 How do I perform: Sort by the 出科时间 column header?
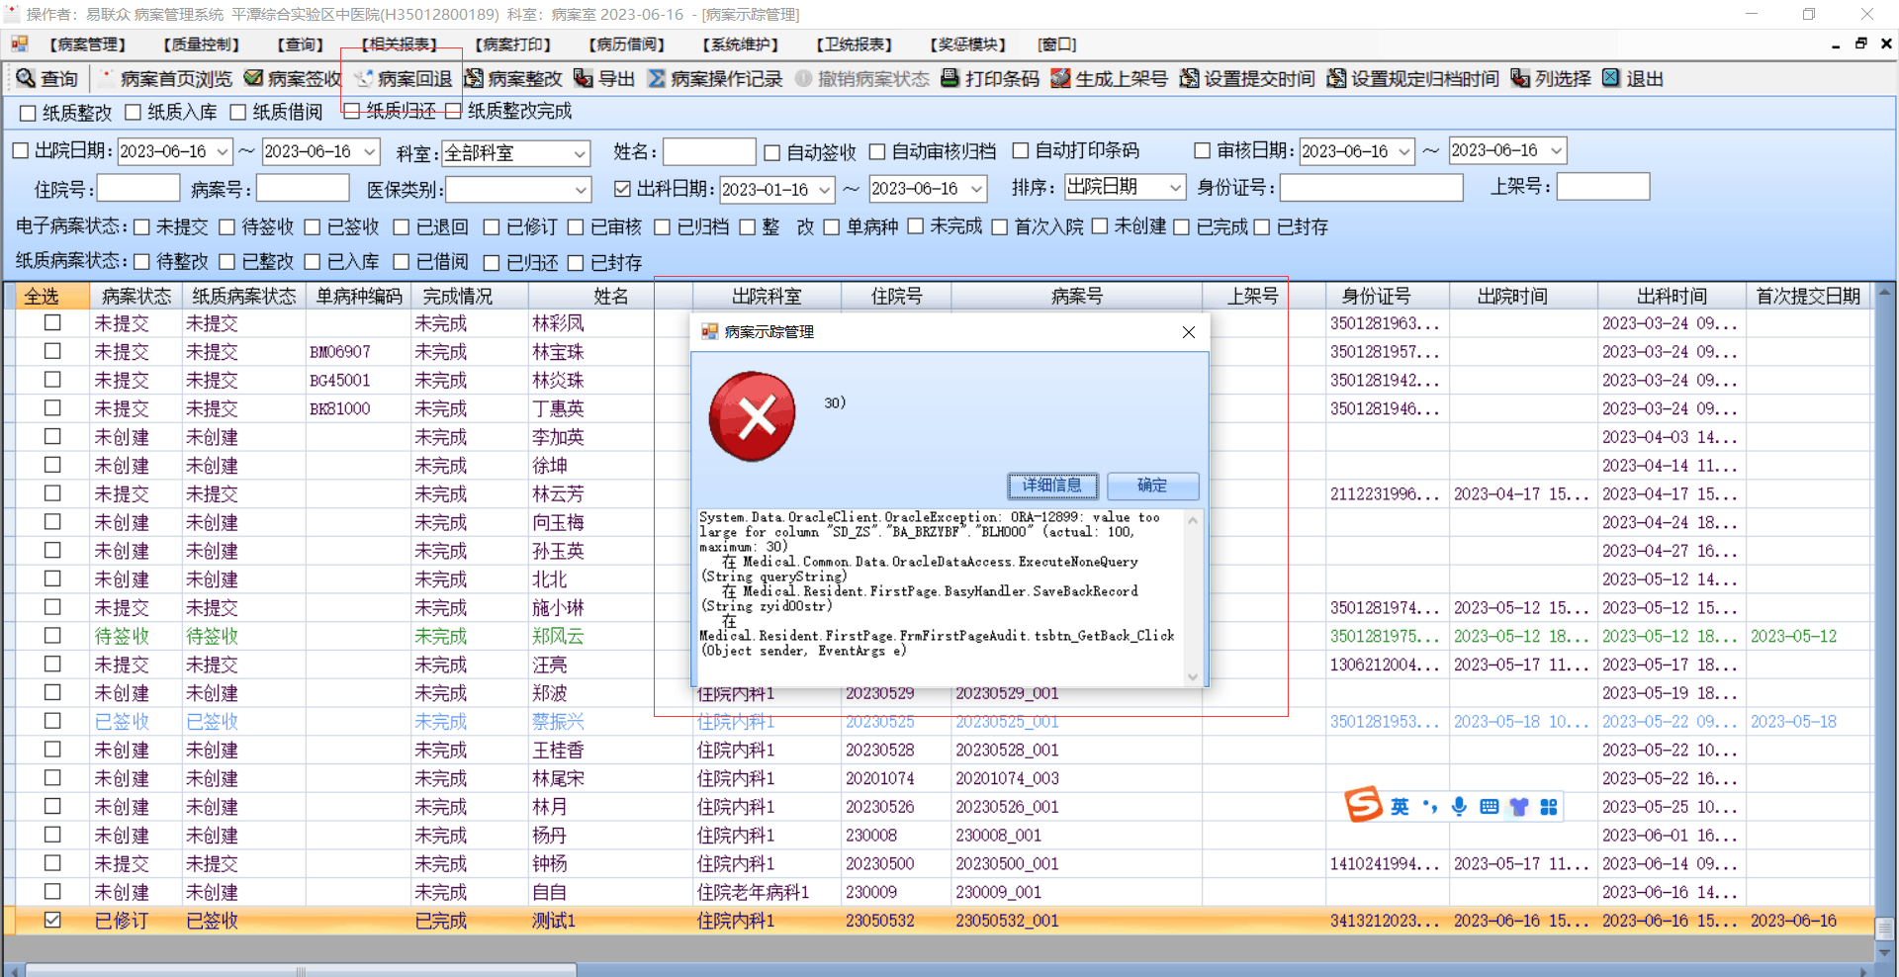click(1672, 296)
